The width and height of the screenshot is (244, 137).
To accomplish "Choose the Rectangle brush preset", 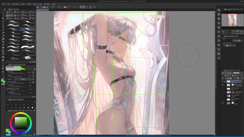I will [x=28, y=47].
